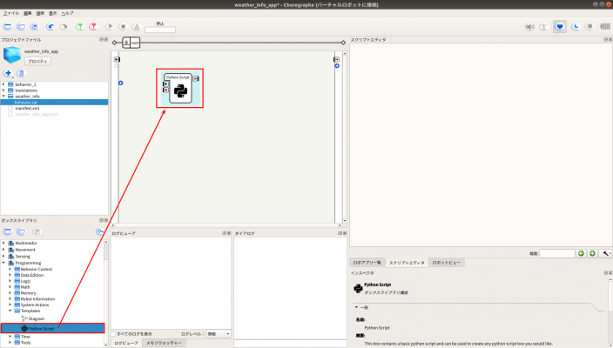
Task: Open the ファイル menu
Action: 11,14
